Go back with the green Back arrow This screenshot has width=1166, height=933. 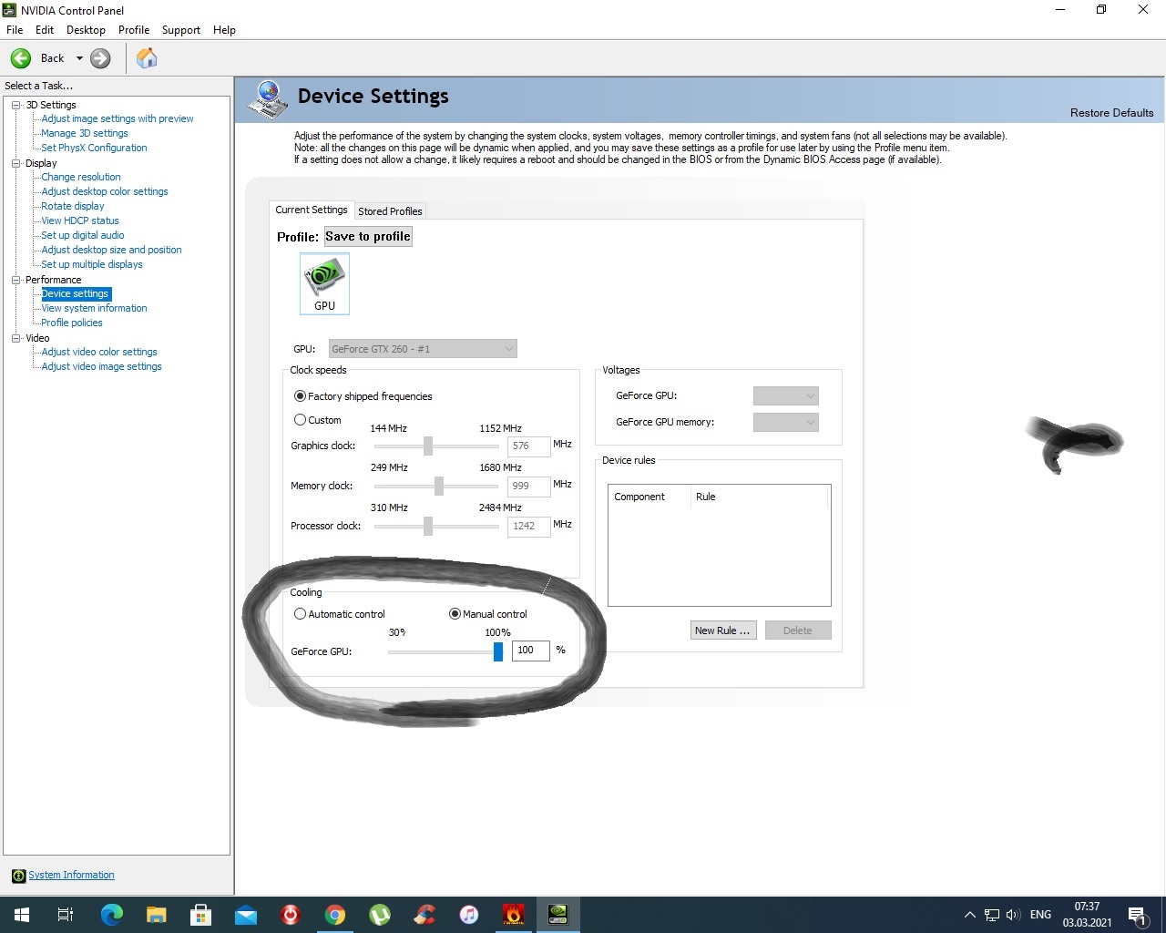tap(21, 58)
